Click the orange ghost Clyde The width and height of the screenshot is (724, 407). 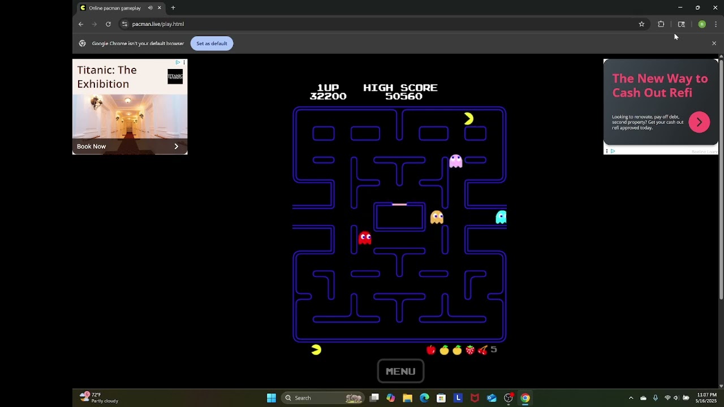pyautogui.click(x=437, y=217)
